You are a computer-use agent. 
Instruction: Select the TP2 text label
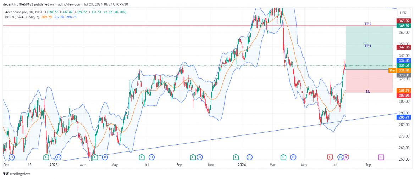click(368, 24)
